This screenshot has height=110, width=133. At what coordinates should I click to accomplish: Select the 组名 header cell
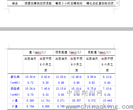tap(15, 3)
